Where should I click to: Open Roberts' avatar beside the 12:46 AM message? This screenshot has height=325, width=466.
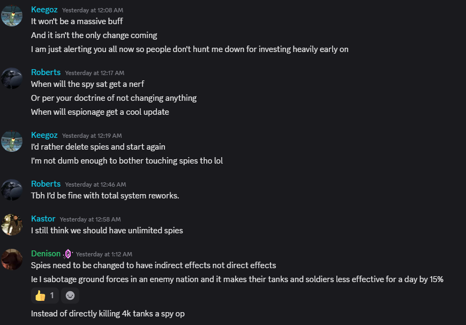pos(12,190)
